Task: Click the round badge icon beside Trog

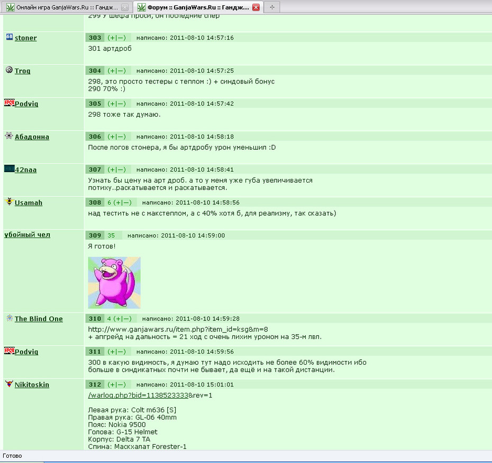Action: pyautogui.click(x=9, y=70)
